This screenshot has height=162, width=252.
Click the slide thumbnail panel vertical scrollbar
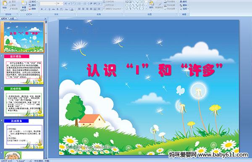[46, 90]
